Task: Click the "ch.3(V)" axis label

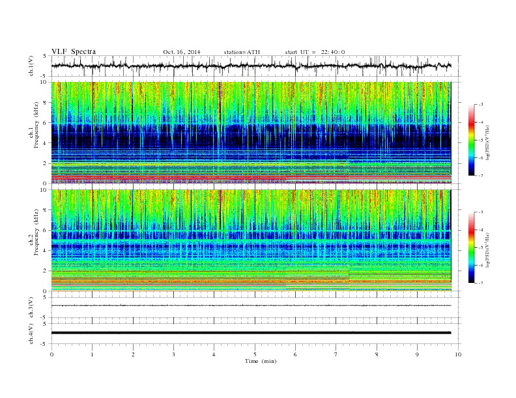Action: click(31, 308)
